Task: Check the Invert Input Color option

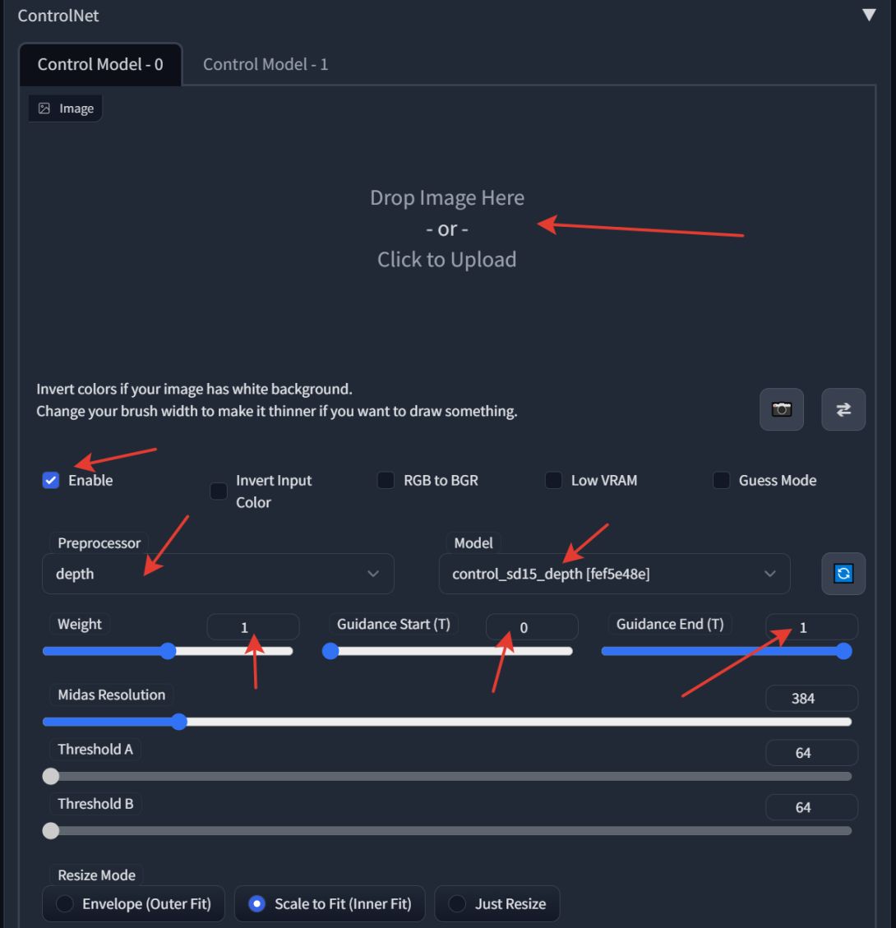Action: point(218,491)
